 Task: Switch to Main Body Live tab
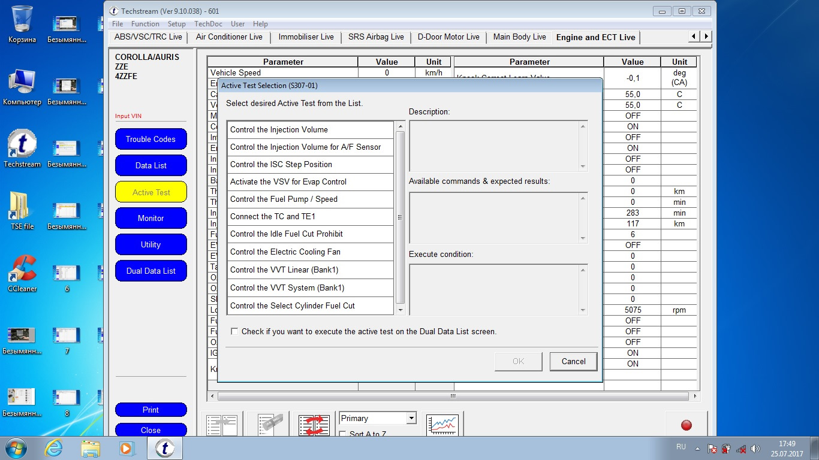point(520,37)
